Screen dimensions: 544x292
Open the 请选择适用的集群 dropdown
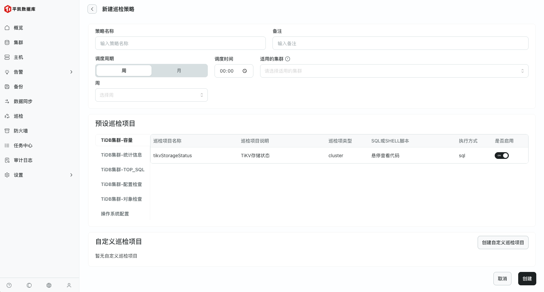click(394, 71)
